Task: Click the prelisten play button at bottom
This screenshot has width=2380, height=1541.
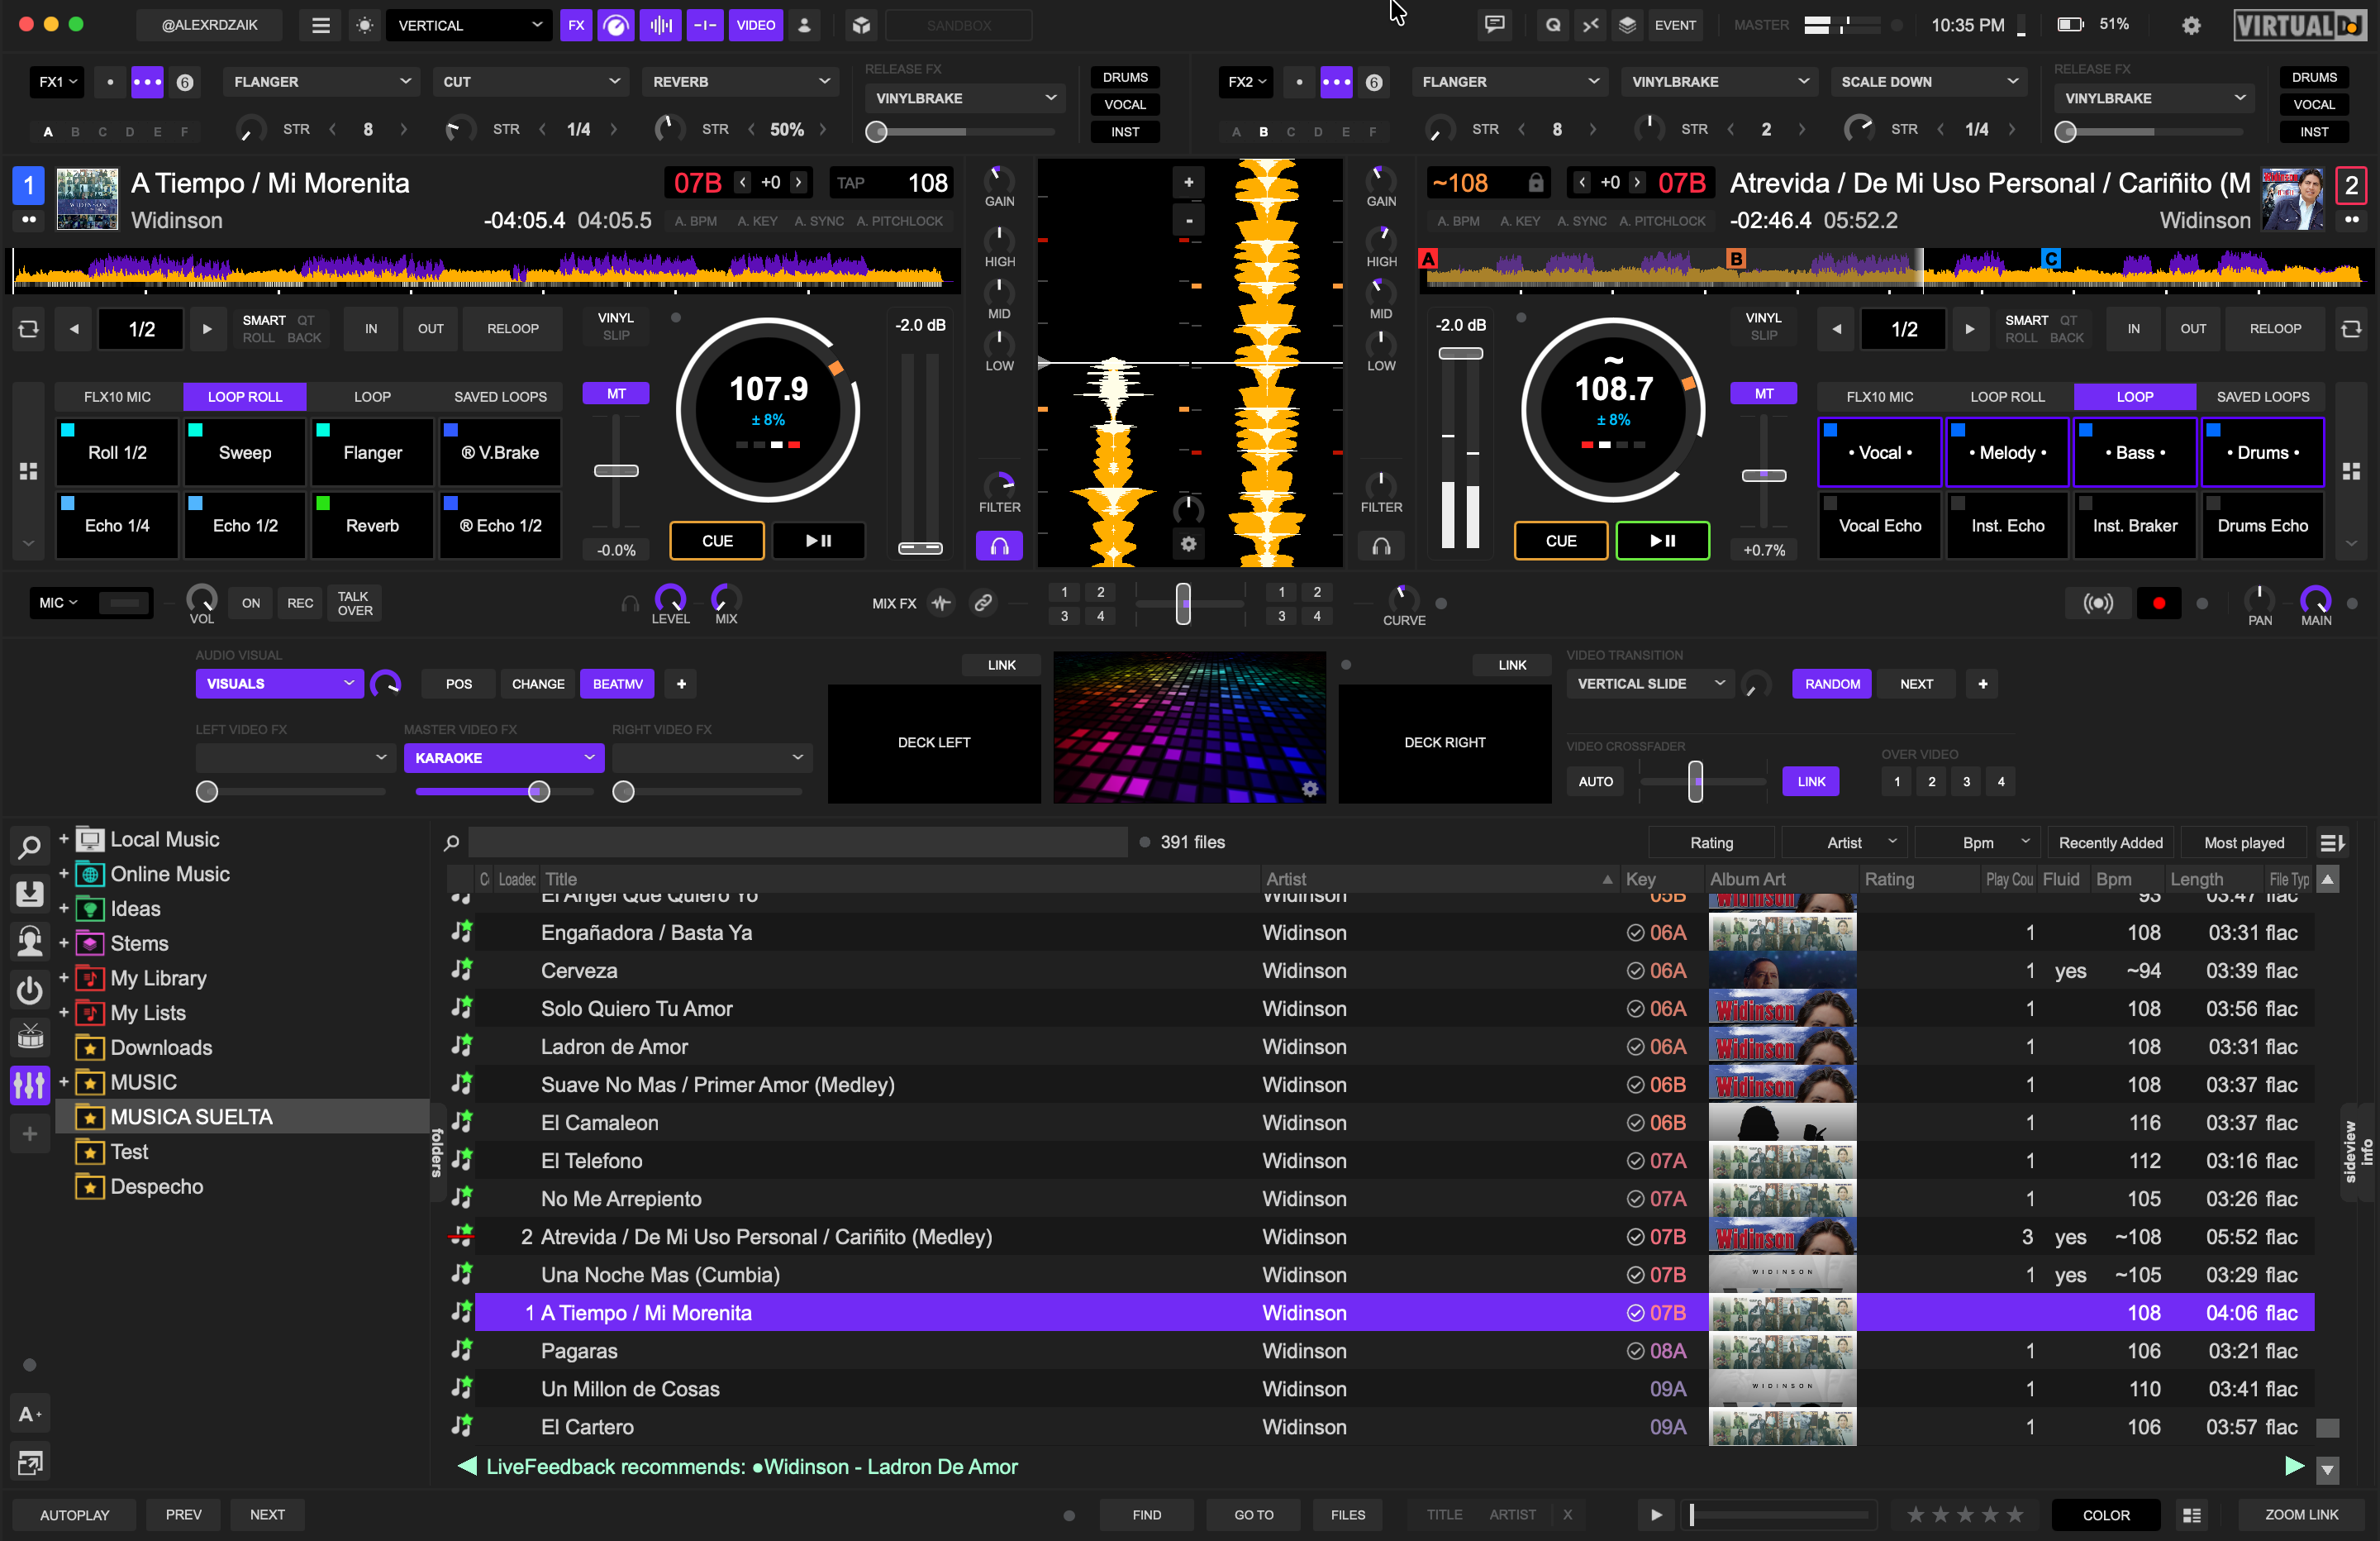Action: tap(1656, 1515)
